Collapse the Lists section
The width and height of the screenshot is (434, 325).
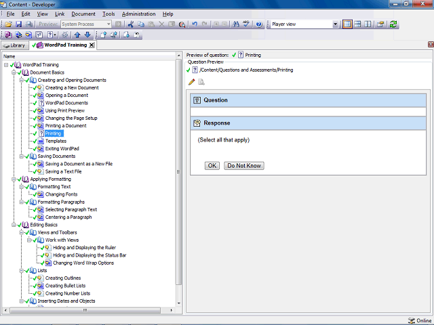coord(21,271)
